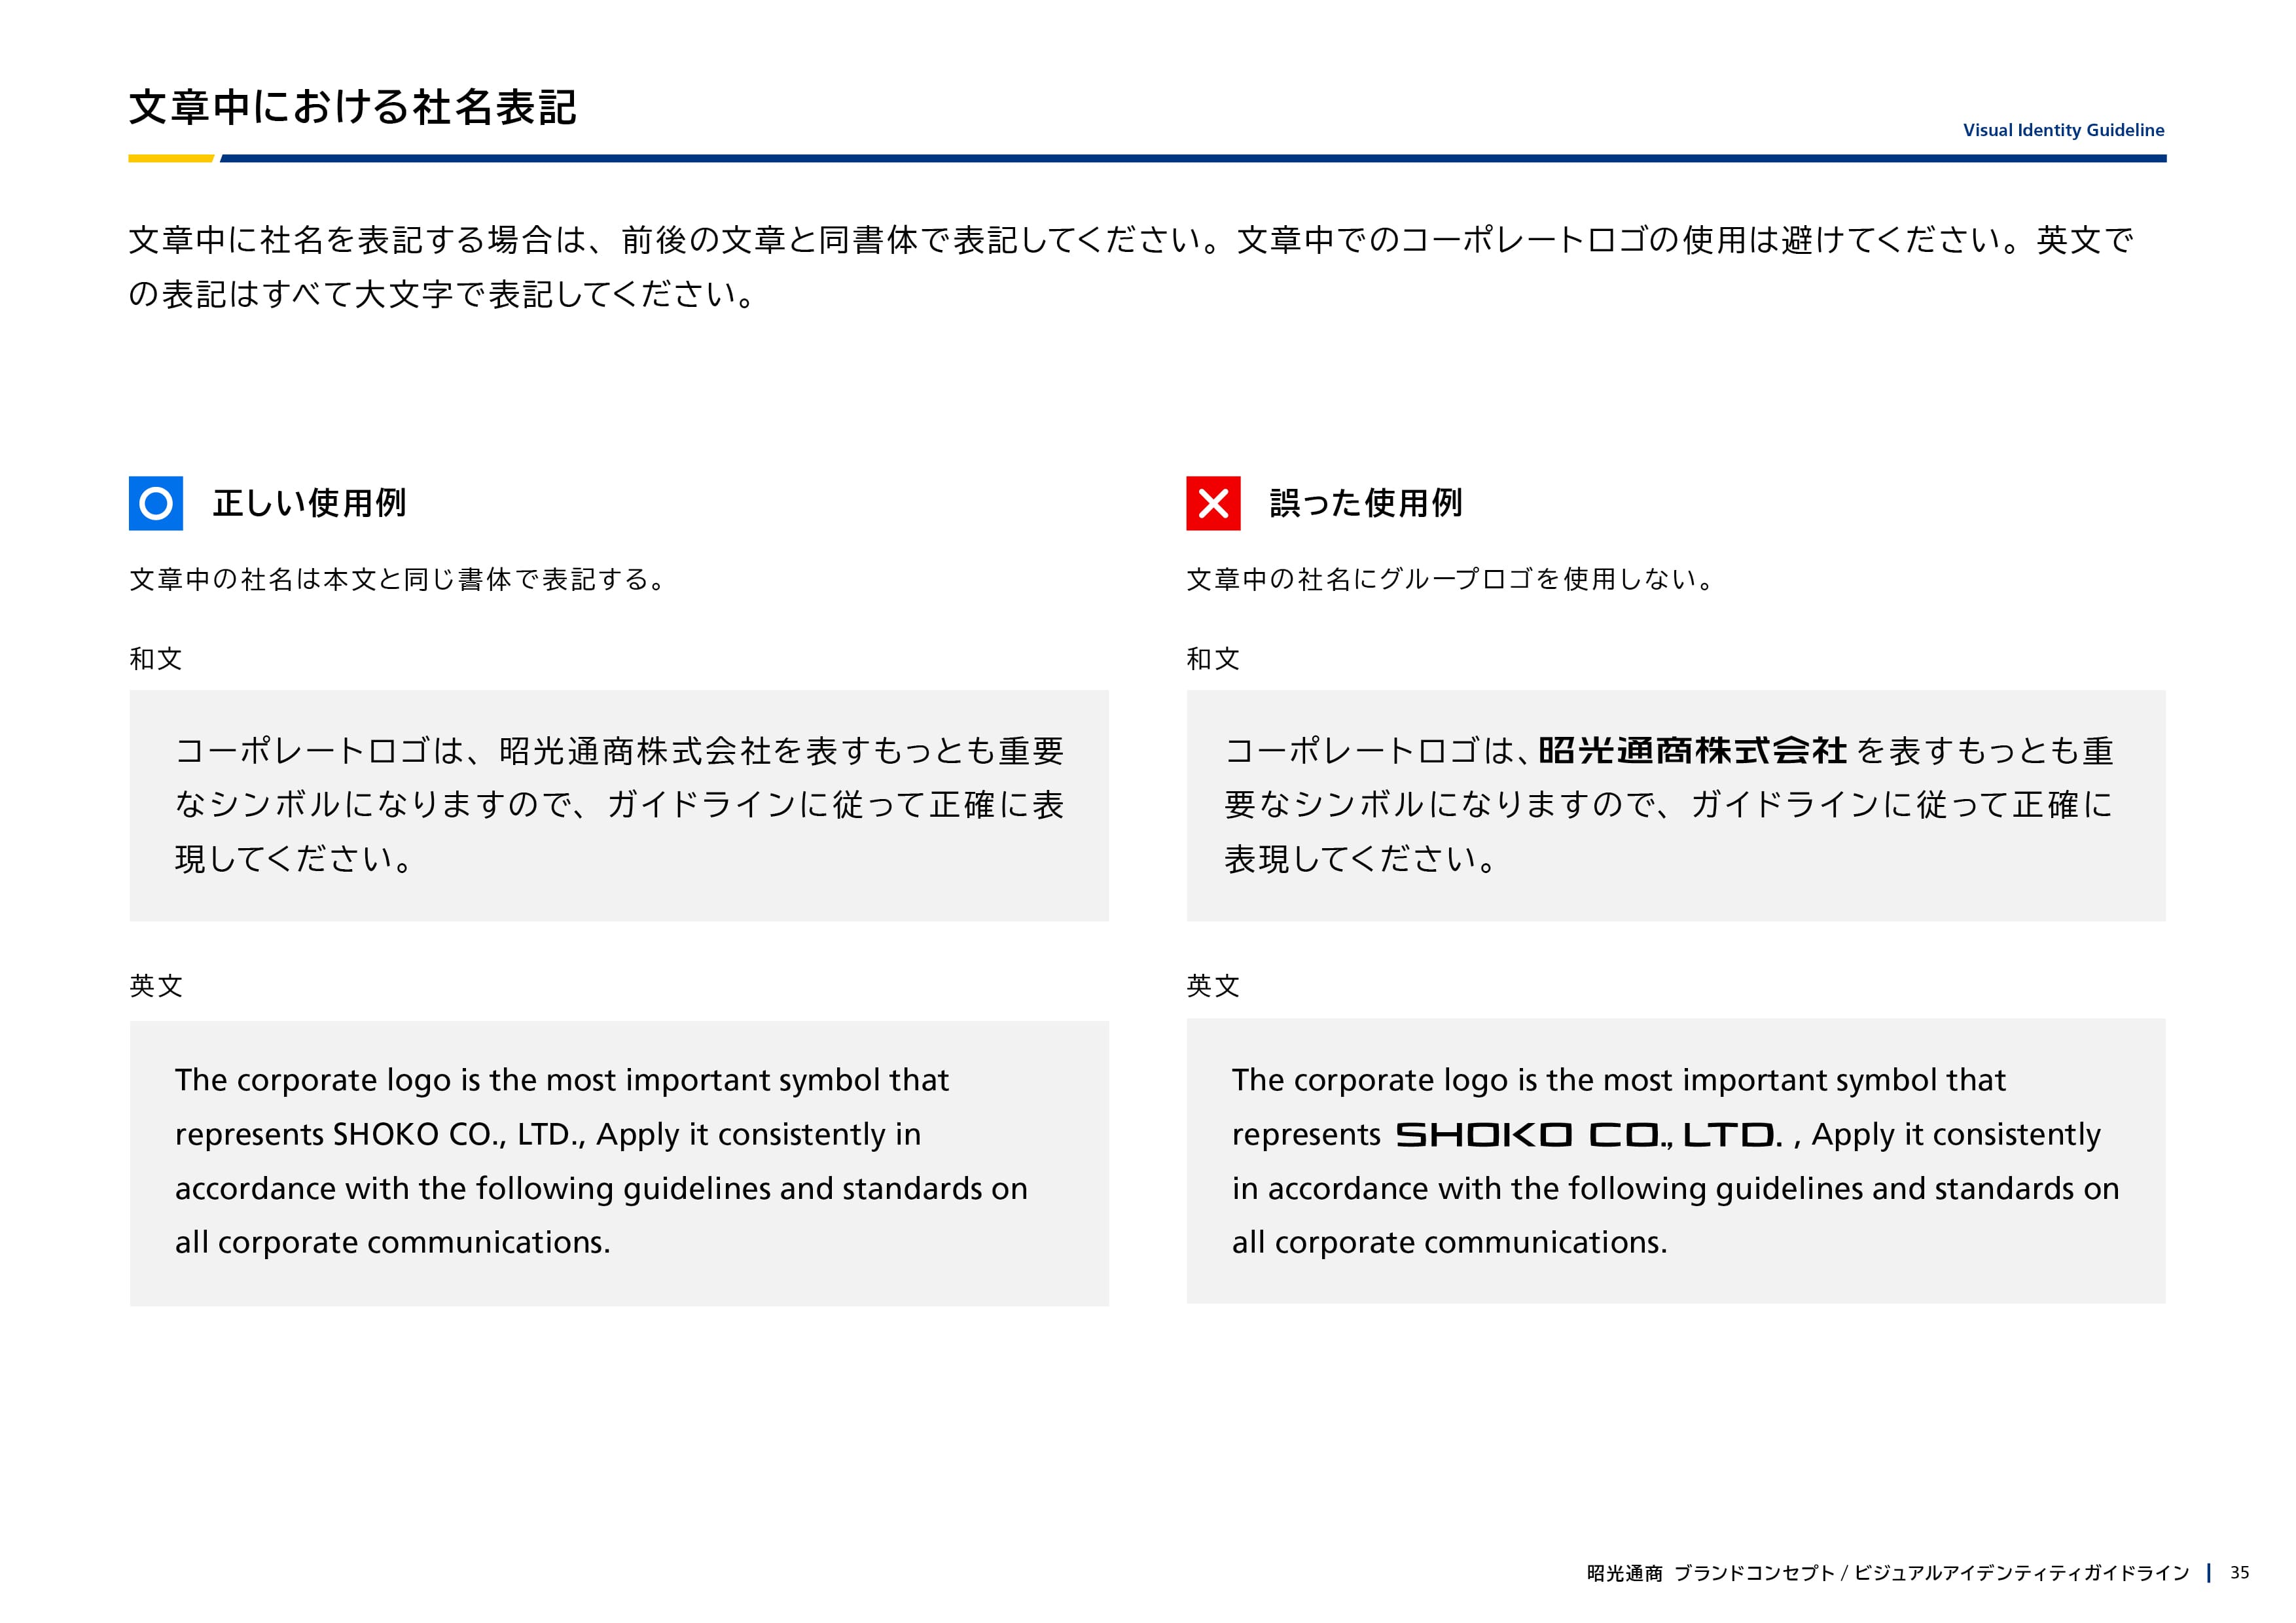Click the 誤った使用例 heading
This screenshot has height=1623, width=2296.
pos(1365,503)
